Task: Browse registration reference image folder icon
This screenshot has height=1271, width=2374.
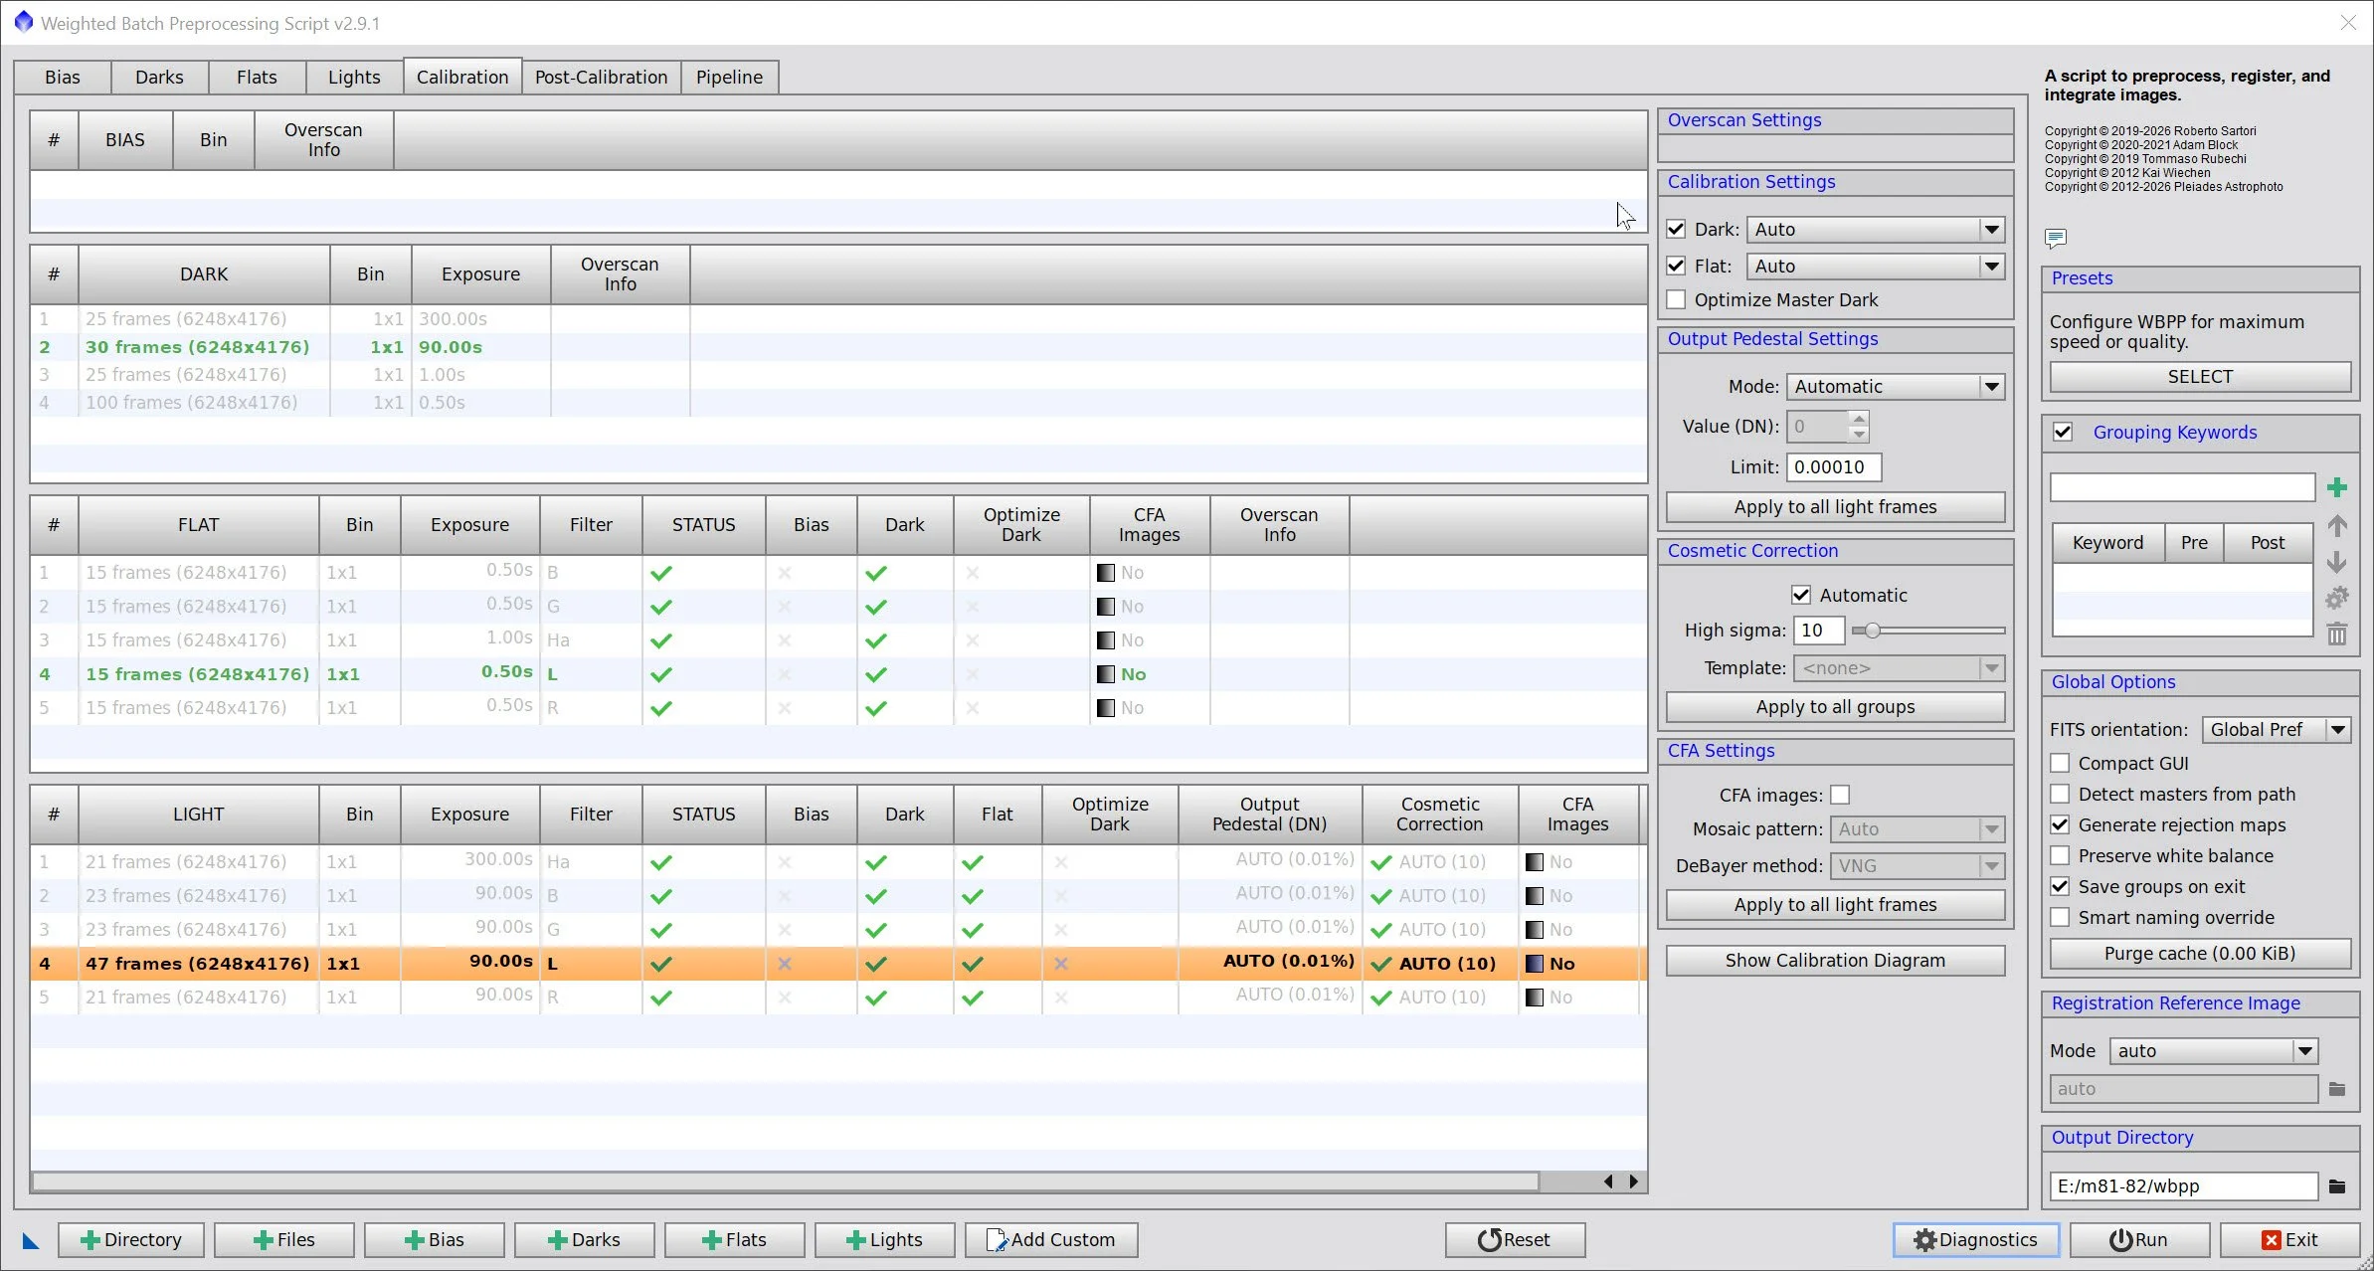Action: tap(2337, 1089)
